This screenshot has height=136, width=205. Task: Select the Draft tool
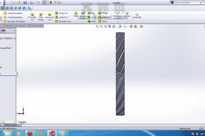tap(92, 17)
